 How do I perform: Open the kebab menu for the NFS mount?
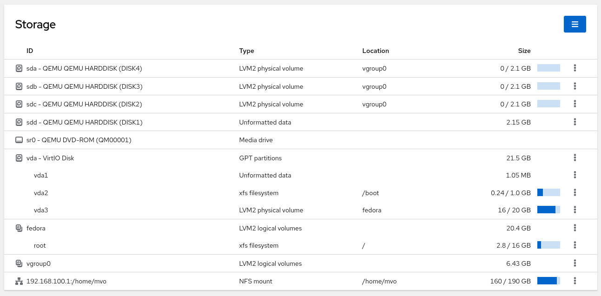(x=575, y=281)
